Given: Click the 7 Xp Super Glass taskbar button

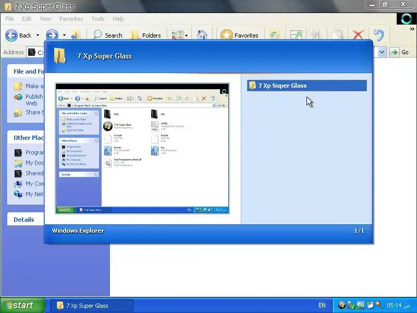Looking at the screenshot, I should (92, 306).
